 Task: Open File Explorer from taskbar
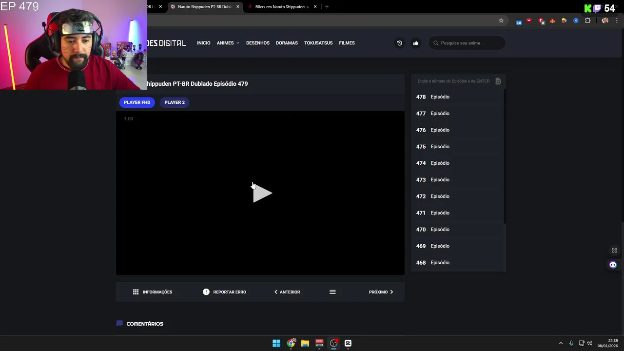point(305,343)
